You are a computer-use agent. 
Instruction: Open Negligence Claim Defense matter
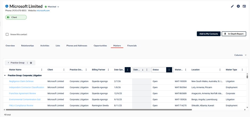pyautogui.click(x=21, y=81)
